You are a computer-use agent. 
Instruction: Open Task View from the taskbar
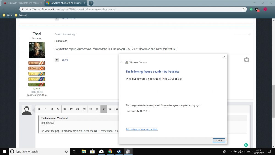coord(74,151)
